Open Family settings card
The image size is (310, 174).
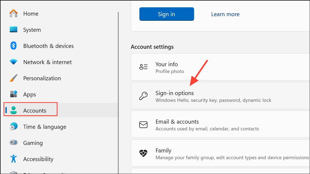220,153
